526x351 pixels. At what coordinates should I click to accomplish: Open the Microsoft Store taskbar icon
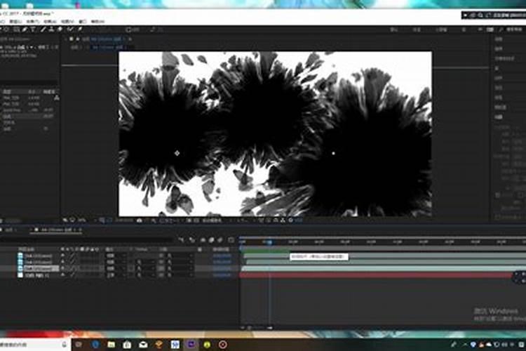pos(127,344)
